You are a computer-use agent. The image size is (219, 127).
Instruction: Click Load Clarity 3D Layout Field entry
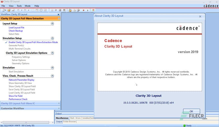22,93
